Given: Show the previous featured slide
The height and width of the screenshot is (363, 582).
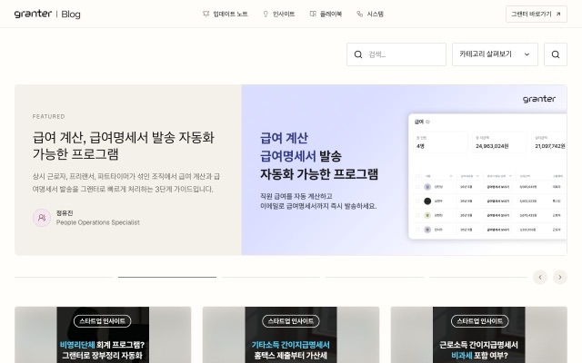Looking at the screenshot, I should [540, 277].
